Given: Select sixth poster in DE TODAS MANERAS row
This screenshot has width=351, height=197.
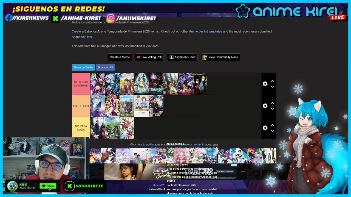Looking at the screenshot, I should click(x=171, y=84).
